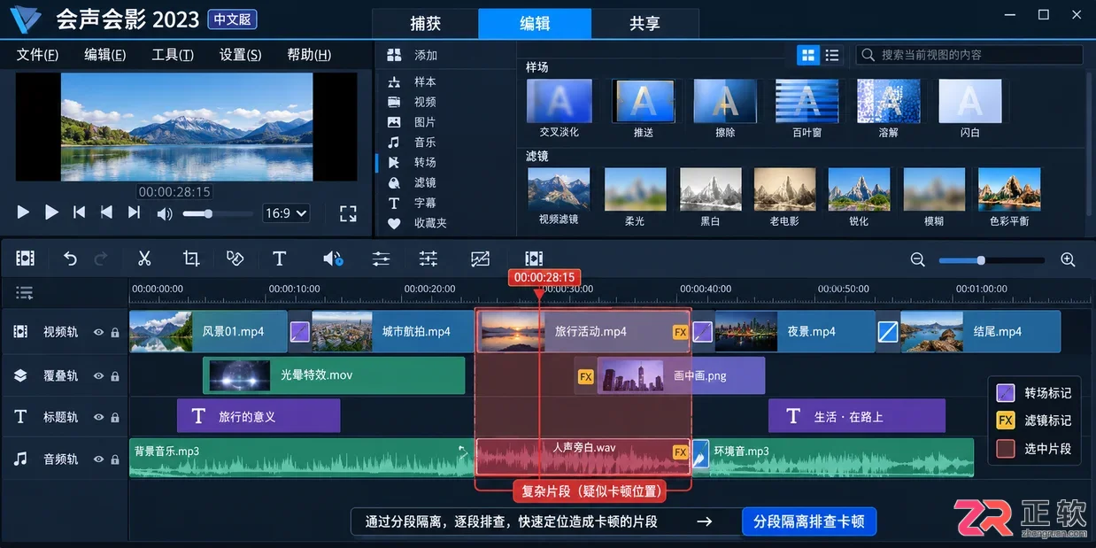The image size is (1096, 548).
Task: Toggle fullscreen preview
Action: click(x=348, y=213)
